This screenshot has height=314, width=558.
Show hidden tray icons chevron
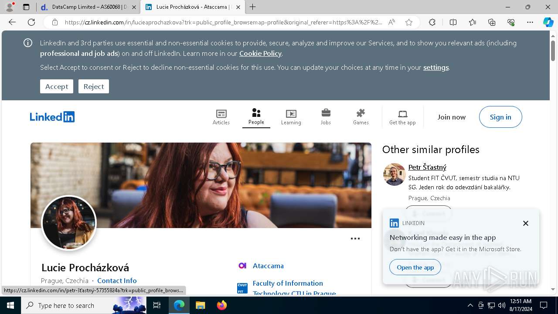pos(470,305)
